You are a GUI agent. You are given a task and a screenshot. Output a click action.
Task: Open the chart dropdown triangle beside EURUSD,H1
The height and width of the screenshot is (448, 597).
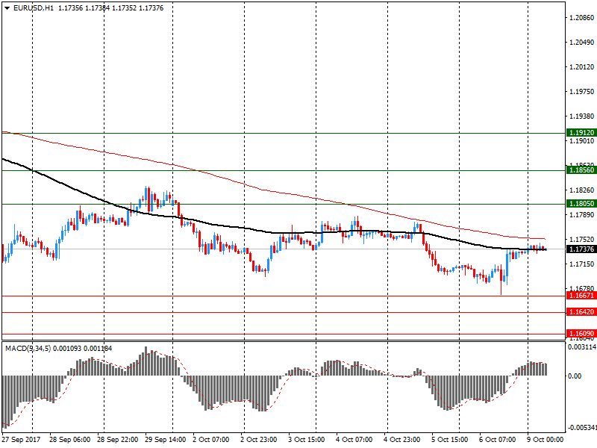[7, 8]
